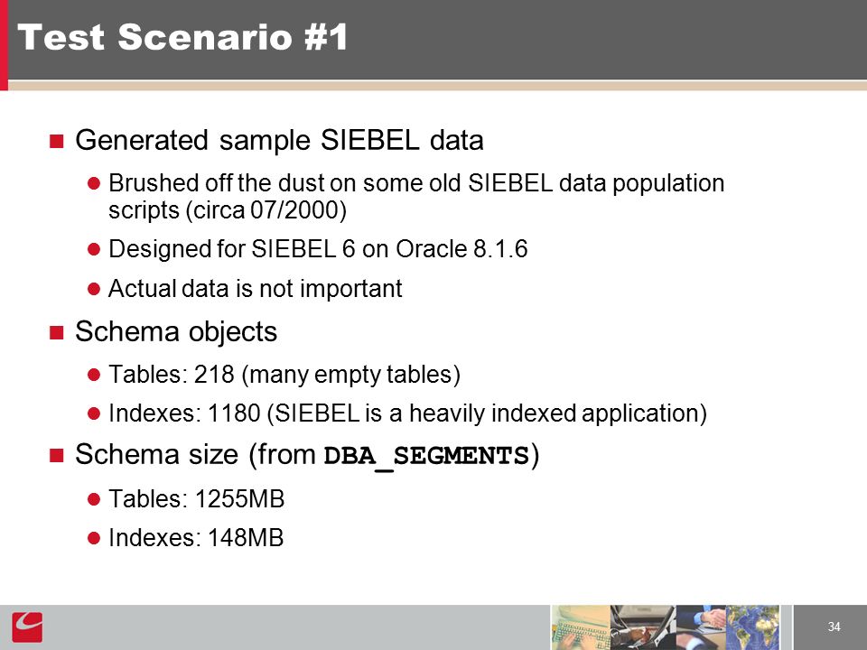Click the 'Brushed off the dust' bullet text
The width and height of the screenshot is (867, 650).
click(x=416, y=196)
